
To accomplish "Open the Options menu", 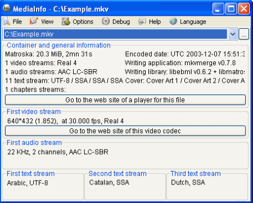I will (x=83, y=21).
